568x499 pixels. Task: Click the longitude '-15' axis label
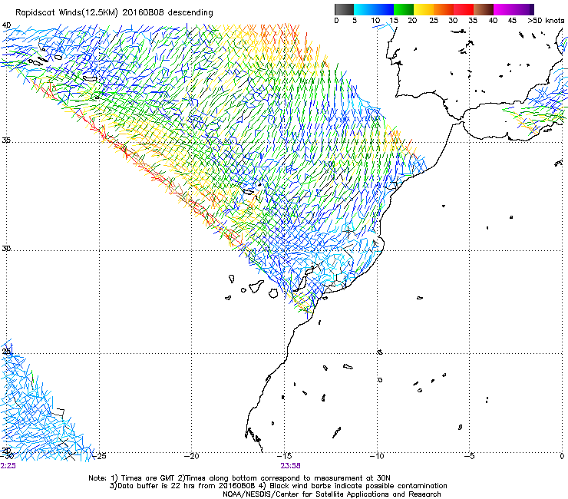(284, 456)
